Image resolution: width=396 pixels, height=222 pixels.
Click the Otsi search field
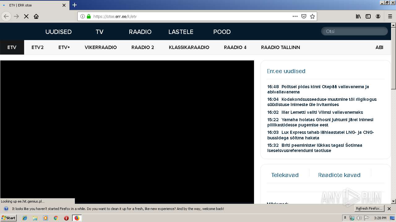[x=354, y=31]
